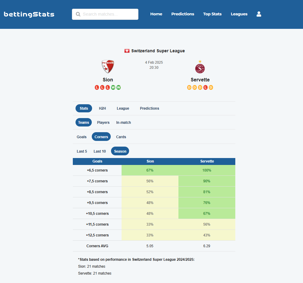Open Leagues menu item
The height and width of the screenshot is (283, 303).
tap(239, 14)
